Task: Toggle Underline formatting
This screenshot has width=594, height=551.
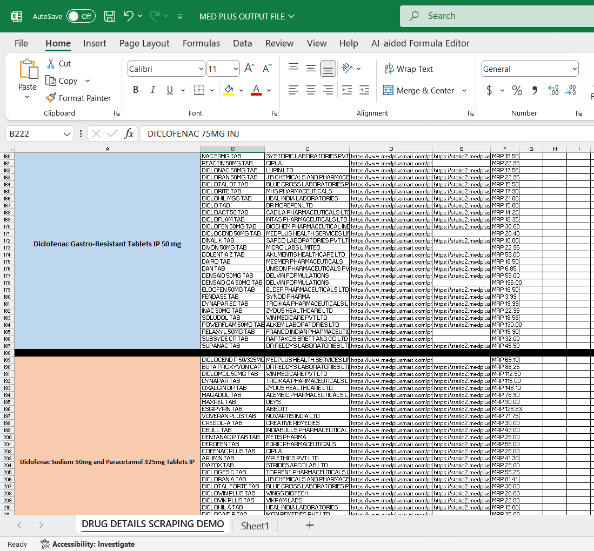Action: (170, 90)
